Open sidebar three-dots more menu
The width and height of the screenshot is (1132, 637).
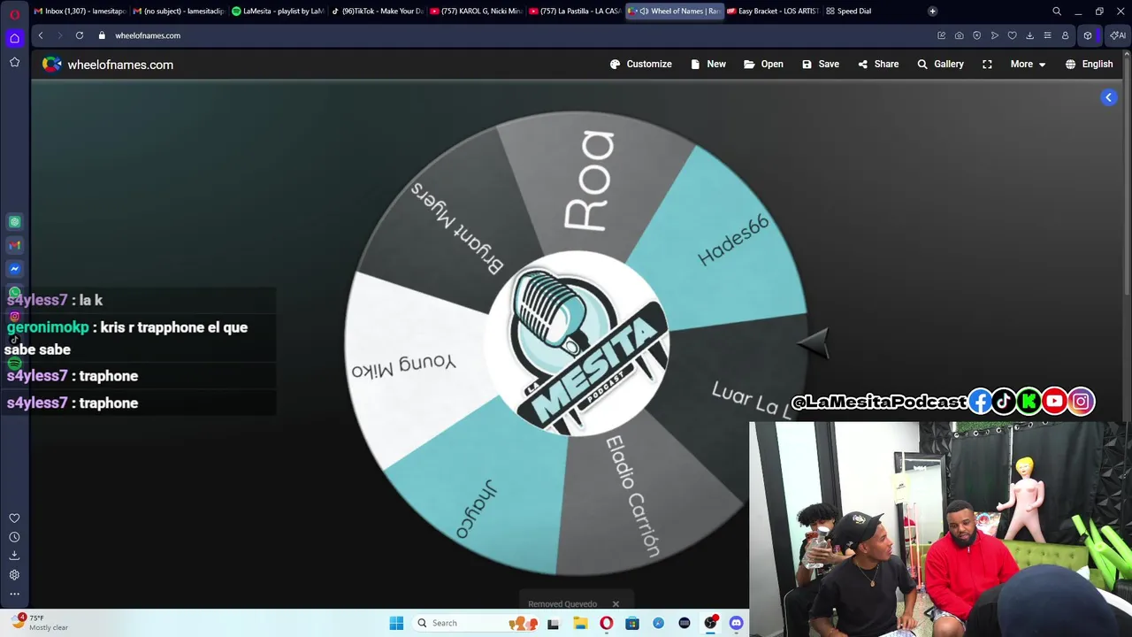click(x=14, y=595)
